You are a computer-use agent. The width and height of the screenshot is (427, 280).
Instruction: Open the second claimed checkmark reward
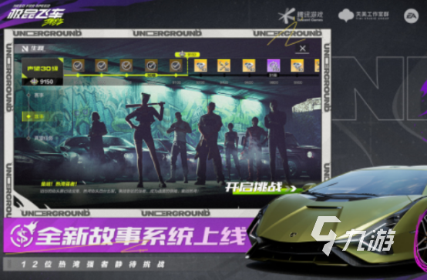click(x=102, y=65)
